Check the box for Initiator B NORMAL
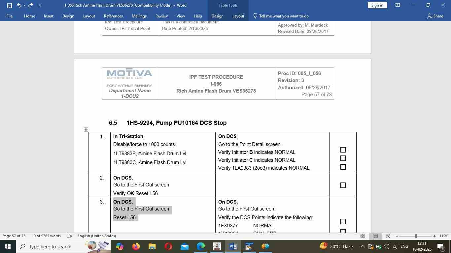The width and height of the screenshot is (451, 253). [x=343, y=150]
